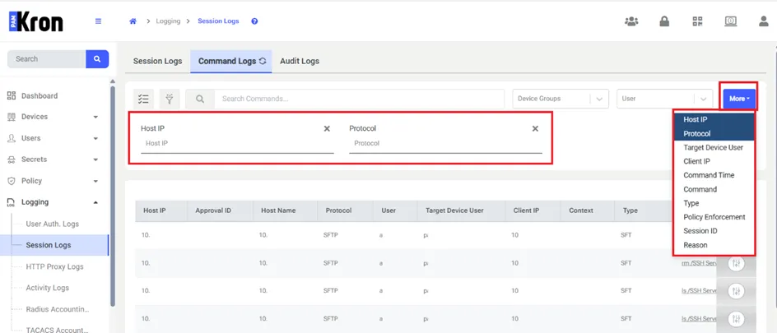Open Radius Accounting in sidebar

click(58, 310)
